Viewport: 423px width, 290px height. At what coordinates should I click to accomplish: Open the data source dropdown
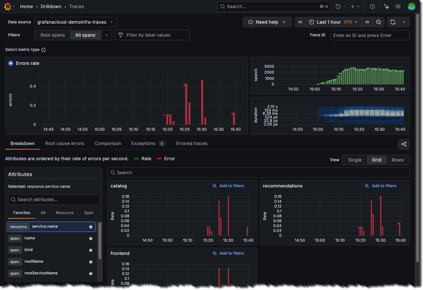click(75, 22)
